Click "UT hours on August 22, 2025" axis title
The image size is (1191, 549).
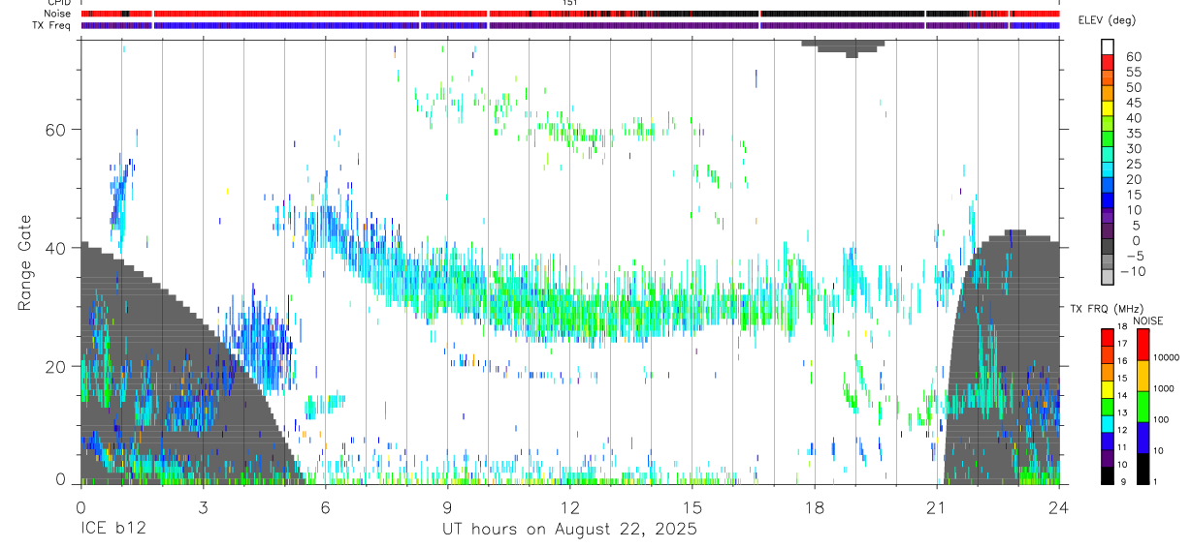(x=569, y=530)
